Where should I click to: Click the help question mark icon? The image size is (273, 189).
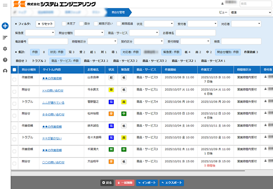tap(5, 60)
